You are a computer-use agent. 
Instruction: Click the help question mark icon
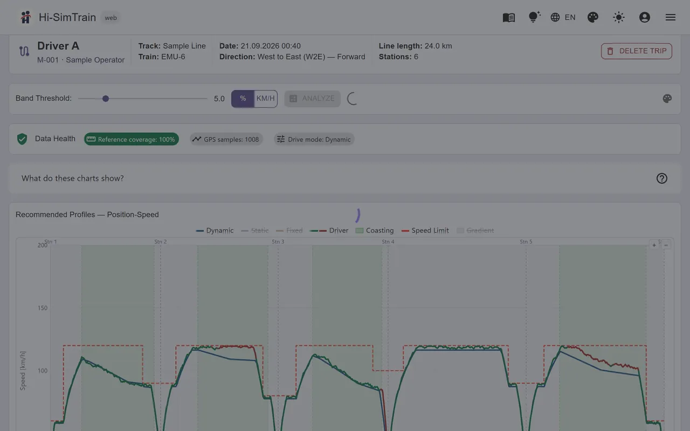click(x=662, y=178)
